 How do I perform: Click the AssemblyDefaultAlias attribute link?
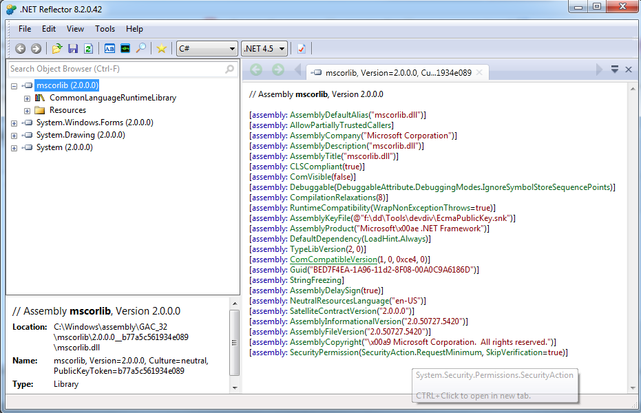tap(329, 115)
